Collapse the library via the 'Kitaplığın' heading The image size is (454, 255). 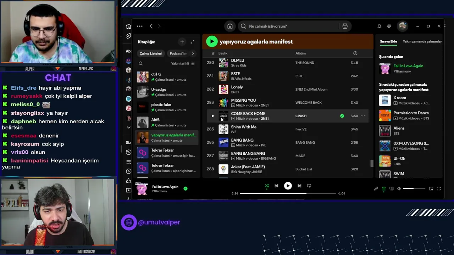point(146,42)
